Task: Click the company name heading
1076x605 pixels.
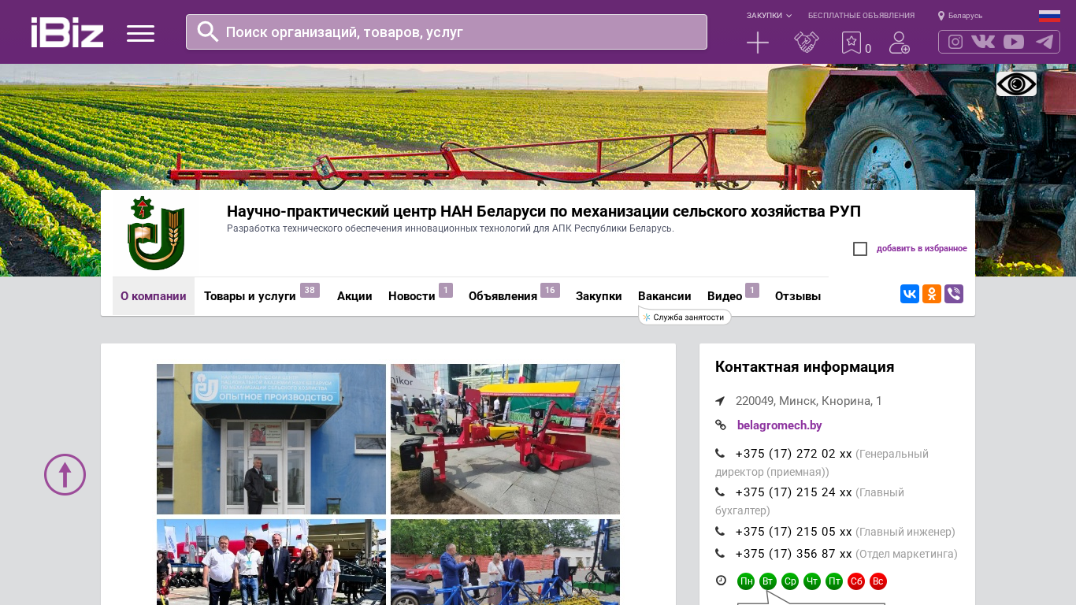Action: 544,211
